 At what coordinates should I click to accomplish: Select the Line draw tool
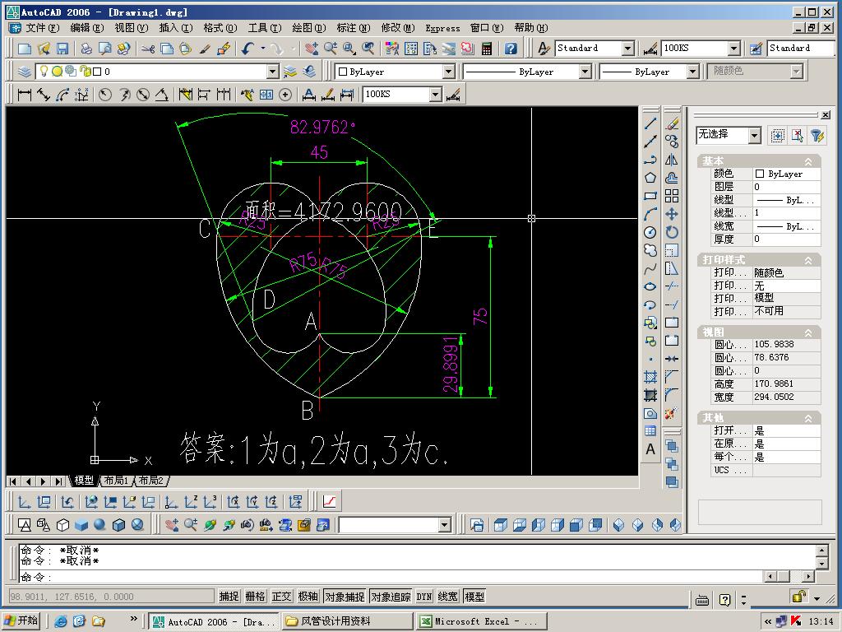pyautogui.click(x=650, y=123)
